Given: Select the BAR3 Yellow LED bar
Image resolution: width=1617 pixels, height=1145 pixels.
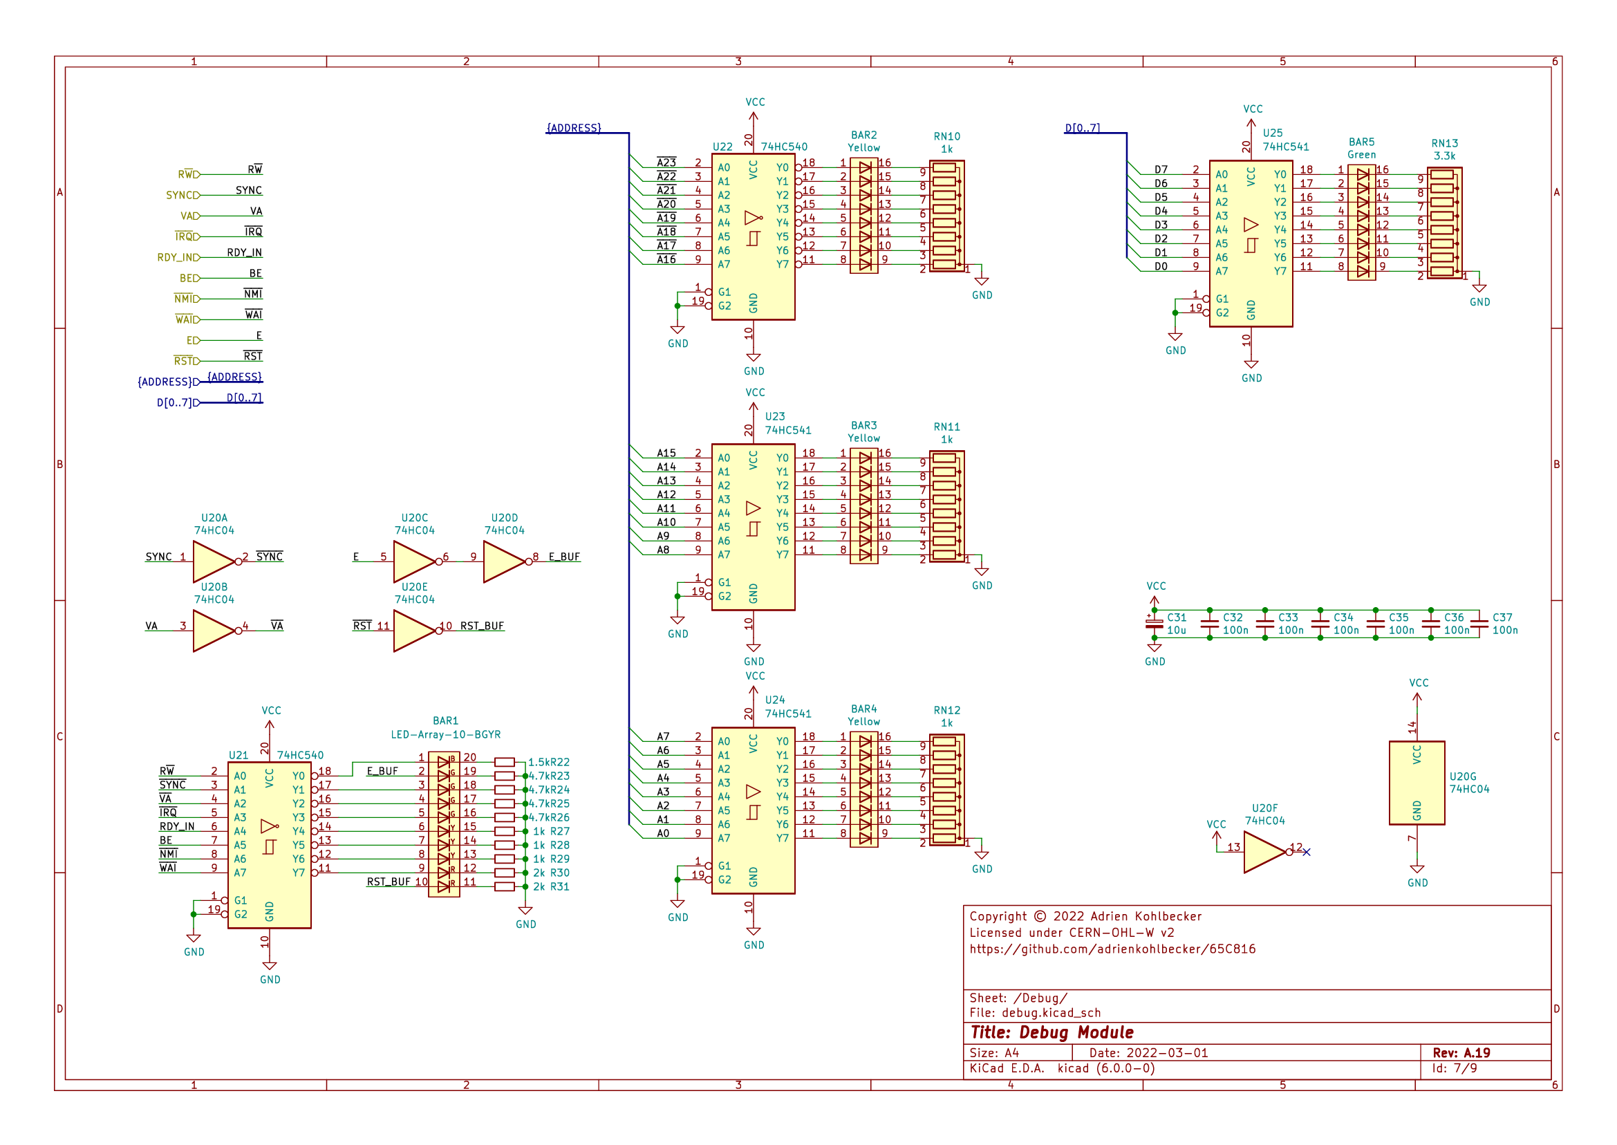Looking at the screenshot, I should [863, 506].
